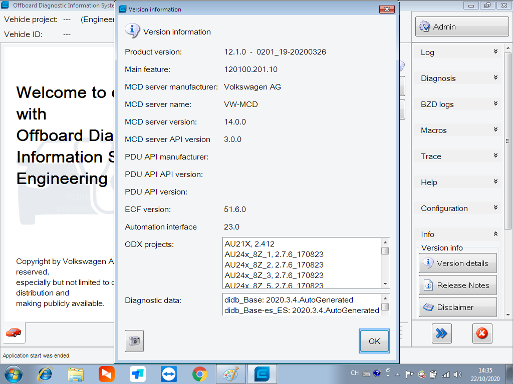Click the Version information title bar icon
This screenshot has height=384, width=513.
click(x=122, y=9)
